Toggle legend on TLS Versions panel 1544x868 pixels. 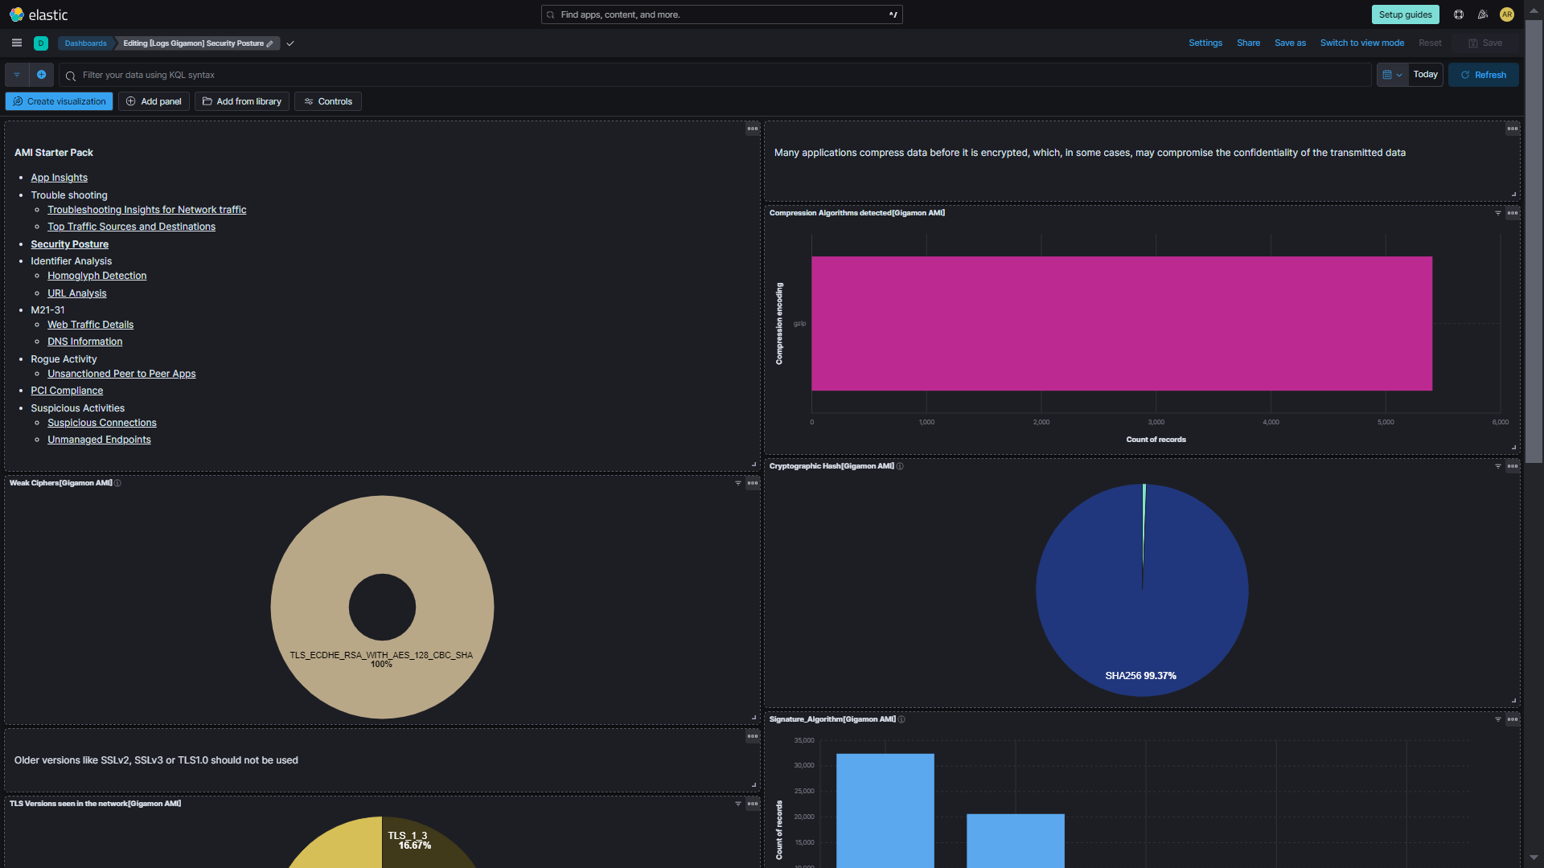738,804
